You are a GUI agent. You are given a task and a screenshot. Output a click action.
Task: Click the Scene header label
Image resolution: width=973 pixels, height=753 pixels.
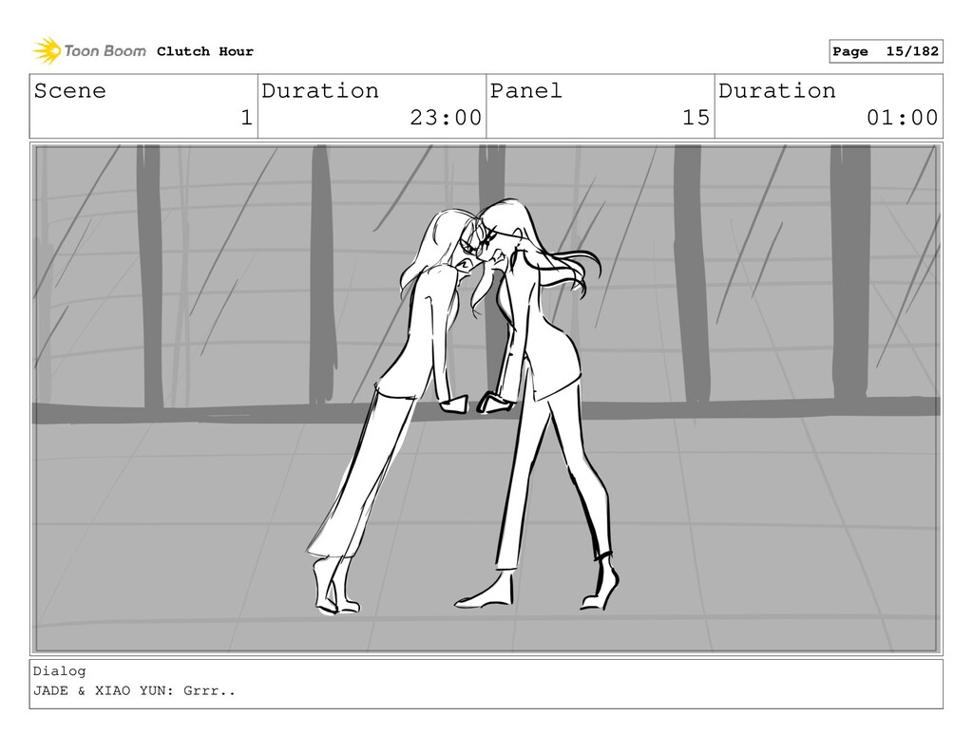tap(70, 90)
